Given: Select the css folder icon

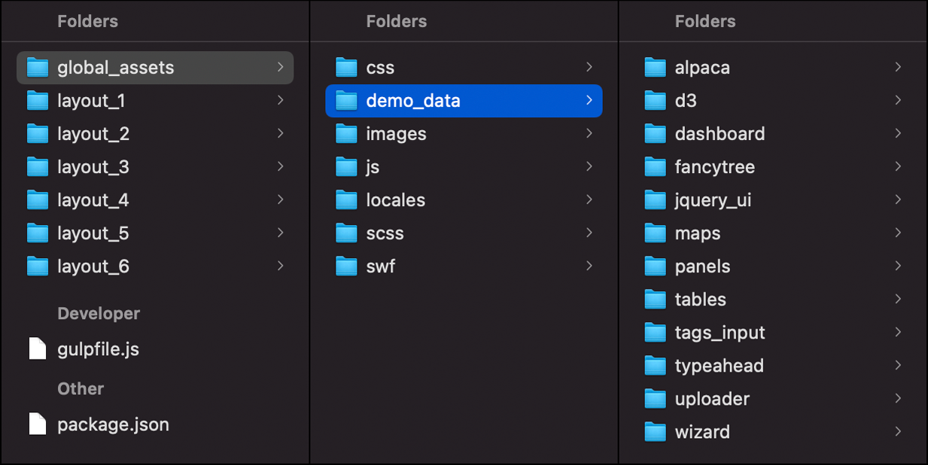Looking at the screenshot, I should pyautogui.click(x=346, y=68).
